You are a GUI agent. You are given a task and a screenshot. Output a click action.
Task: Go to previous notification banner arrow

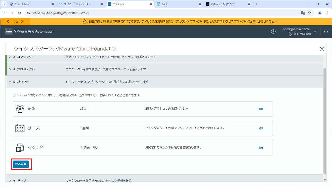8,22
